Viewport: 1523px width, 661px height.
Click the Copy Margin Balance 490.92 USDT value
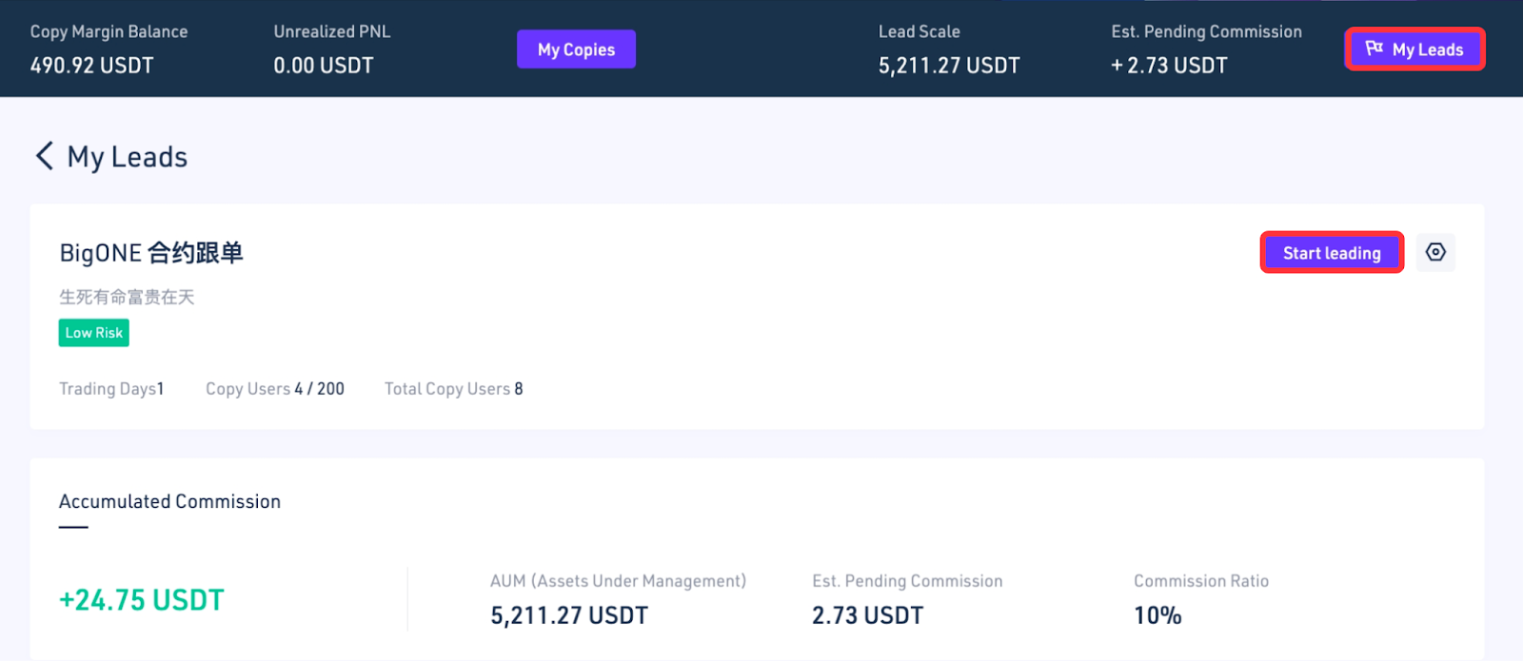[x=91, y=66]
